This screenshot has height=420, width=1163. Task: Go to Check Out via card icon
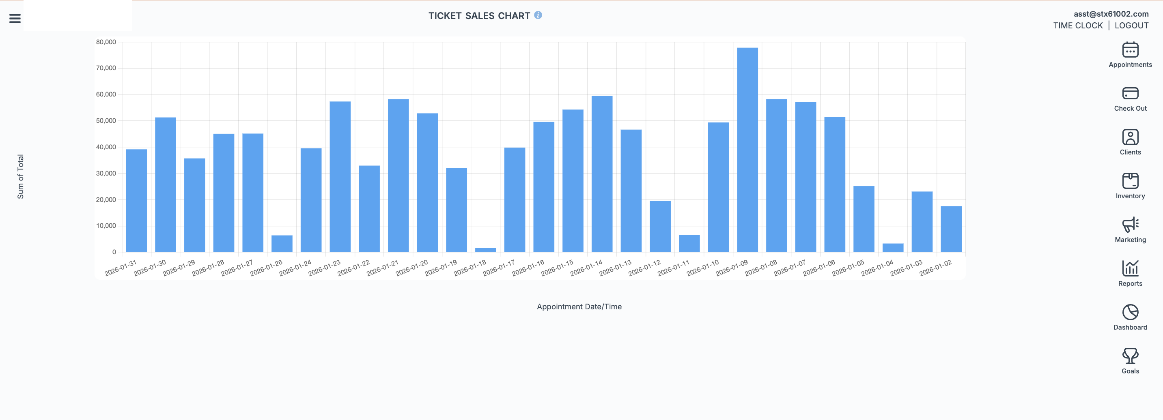coord(1130,94)
